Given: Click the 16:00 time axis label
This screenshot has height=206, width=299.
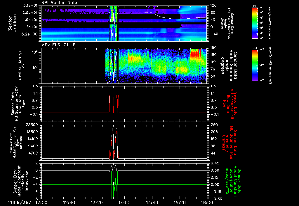Looking at the screenshot, I should pyautogui.click(x=207, y=203).
